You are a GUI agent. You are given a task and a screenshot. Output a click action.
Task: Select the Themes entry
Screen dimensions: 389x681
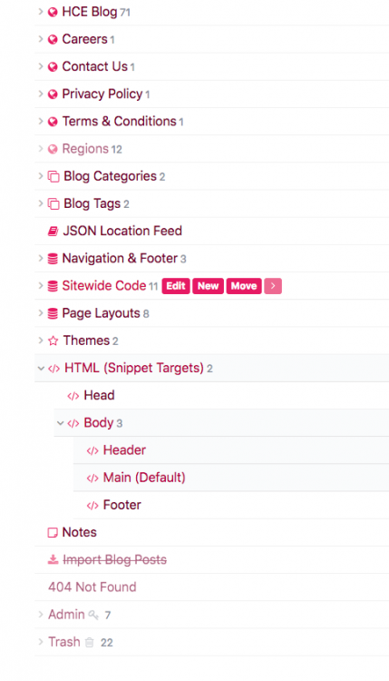[x=86, y=340]
